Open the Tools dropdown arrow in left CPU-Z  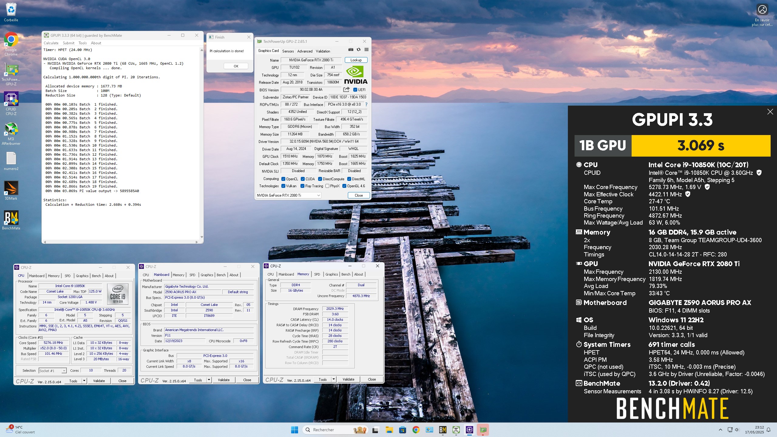click(84, 381)
